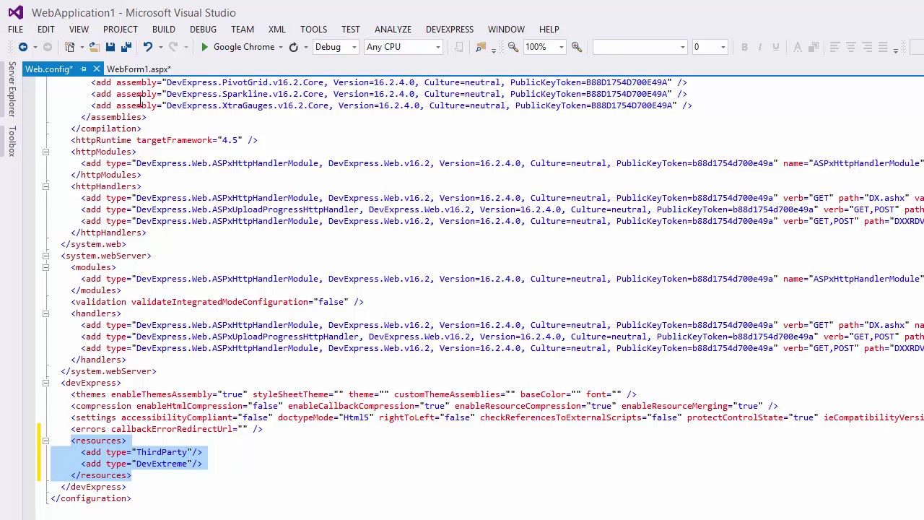Click the closing configuration tag text
This screenshot has height=520, width=924.
click(x=91, y=498)
